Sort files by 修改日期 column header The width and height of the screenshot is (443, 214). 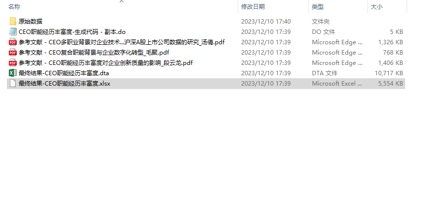(253, 6)
